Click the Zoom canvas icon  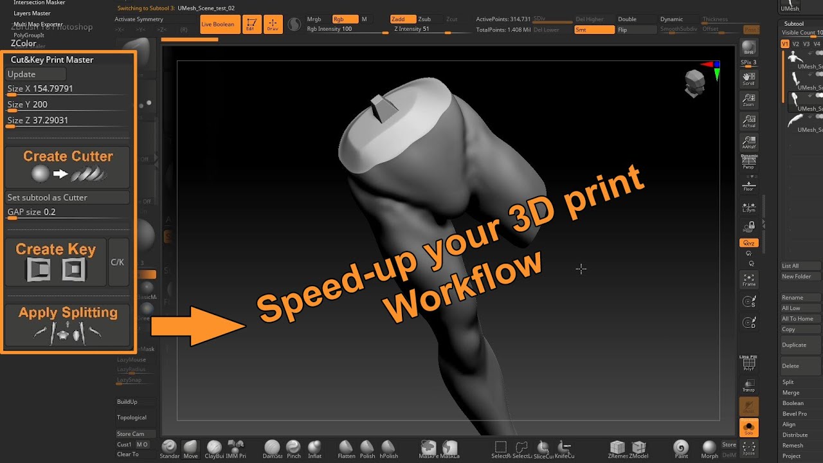[x=749, y=100]
